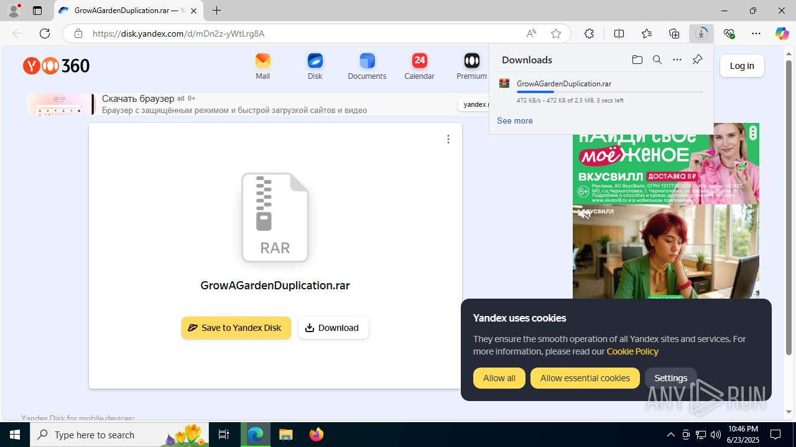The width and height of the screenshot is (796, 447).
Task: Click the Save to Yandex Disk button
Action: point(236,328)
